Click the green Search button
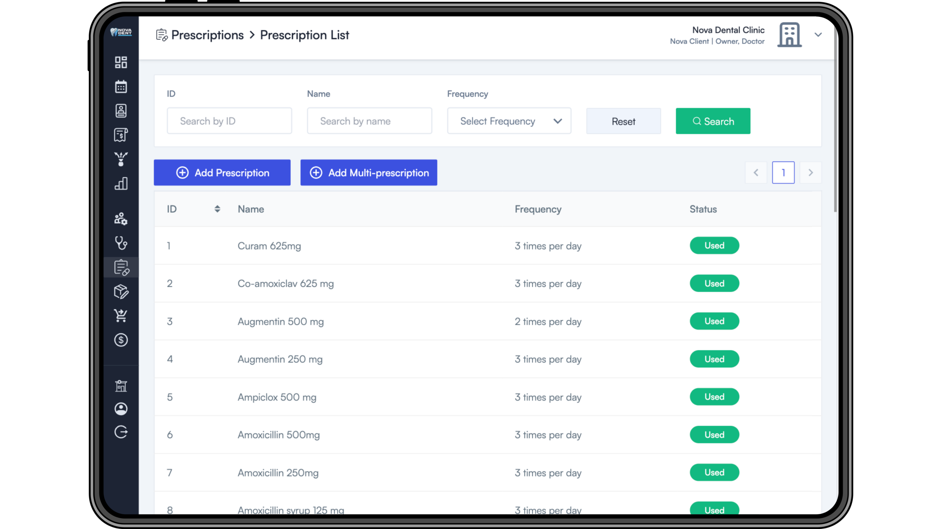Viewport: 941px width, 529px height. [x=713, y=121]
